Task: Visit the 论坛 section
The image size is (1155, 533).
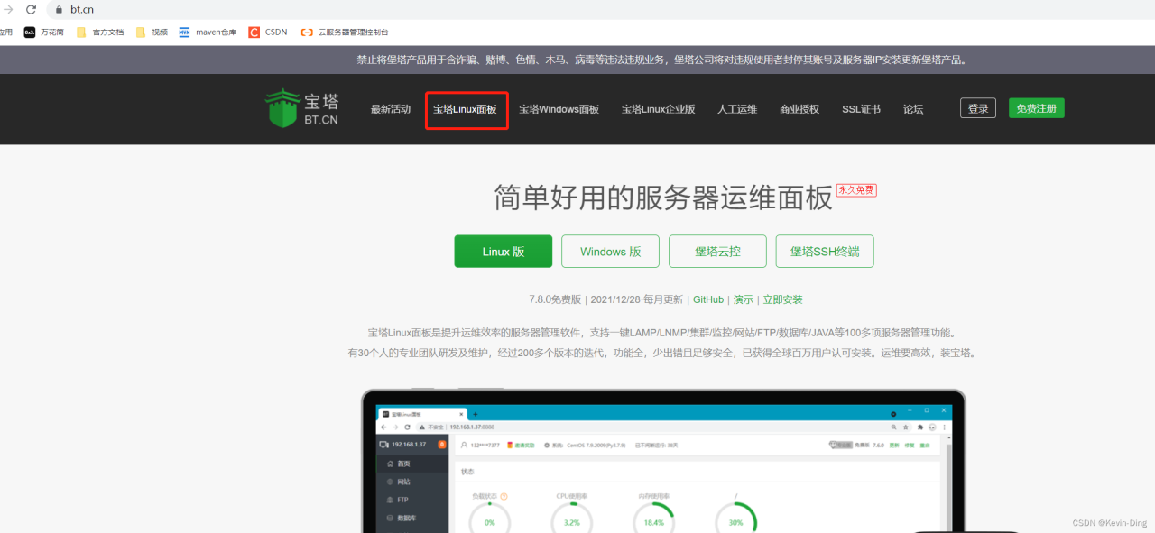Action: pos(913,108)
